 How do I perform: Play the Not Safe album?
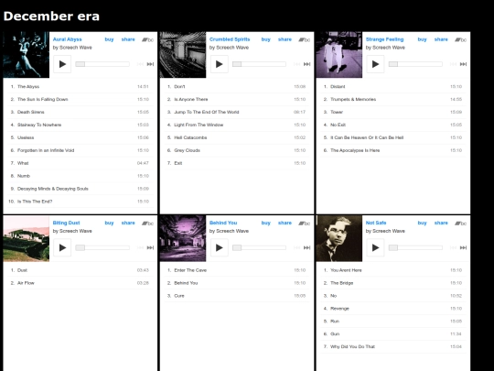coord(375,247)
